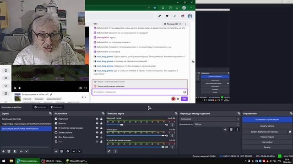This screenshot has height=164, width=293.
Task: Select the Подготовка к трансляции scene
Action: click(x=26, y=124)
